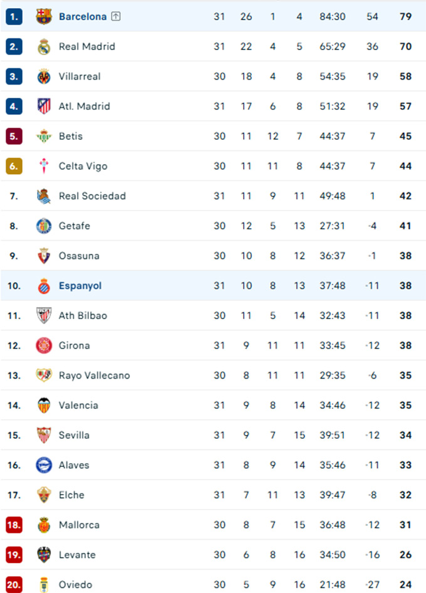Click the Oviedo club crest icon

(x=44, y=585)
